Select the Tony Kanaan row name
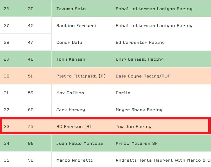Image resolution: width=211 pixels, height=167 pixels. [x=71, y=59]
